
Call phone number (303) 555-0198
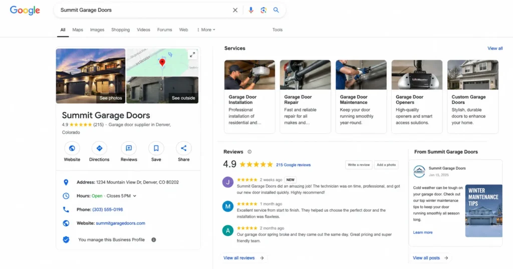[108, 209]
